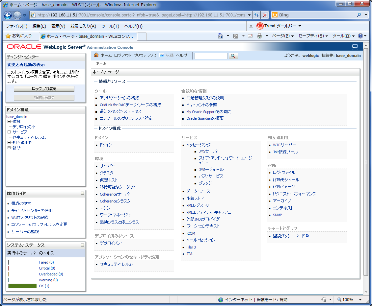Click the console search magnifier button
Image resolution: width=372 pixels, height=306 pixels.
coord(233,56)
